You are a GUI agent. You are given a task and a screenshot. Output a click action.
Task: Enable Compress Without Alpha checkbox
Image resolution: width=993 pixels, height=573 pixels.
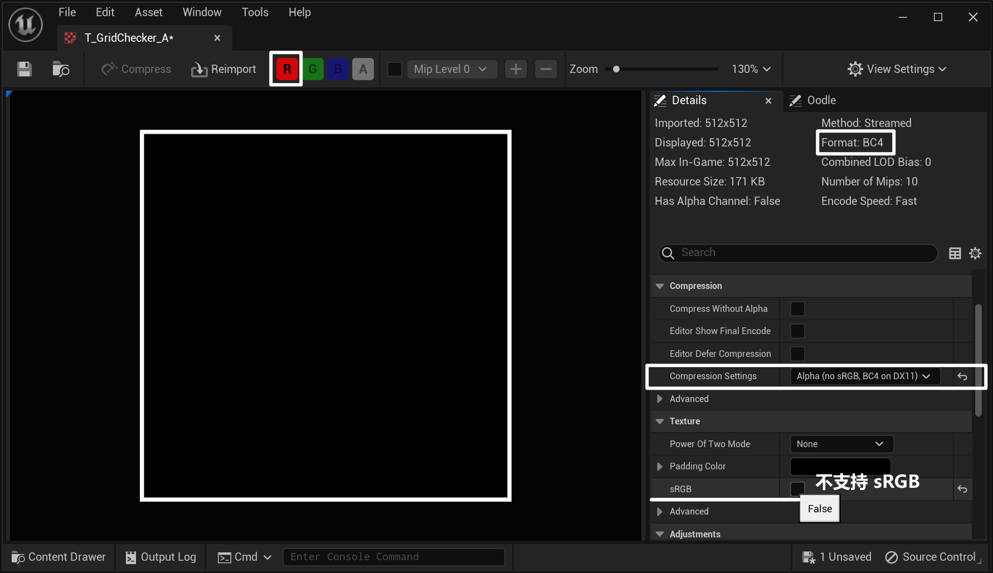coord(797,308)
